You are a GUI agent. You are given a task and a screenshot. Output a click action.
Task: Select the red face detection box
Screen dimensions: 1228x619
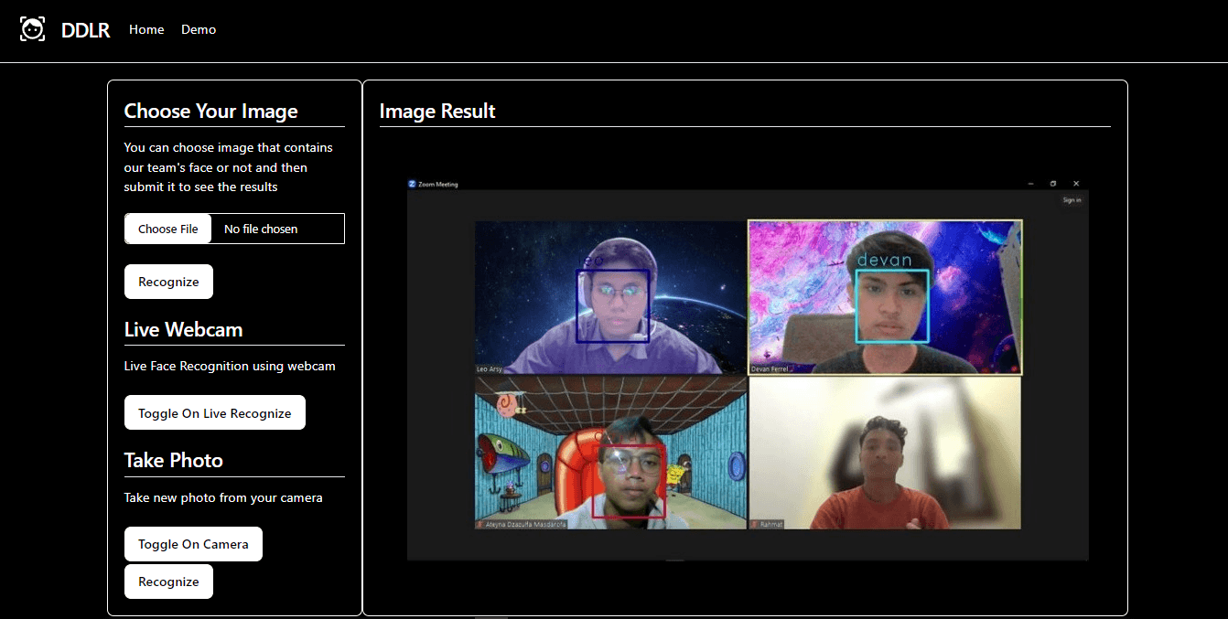(629, 482)
